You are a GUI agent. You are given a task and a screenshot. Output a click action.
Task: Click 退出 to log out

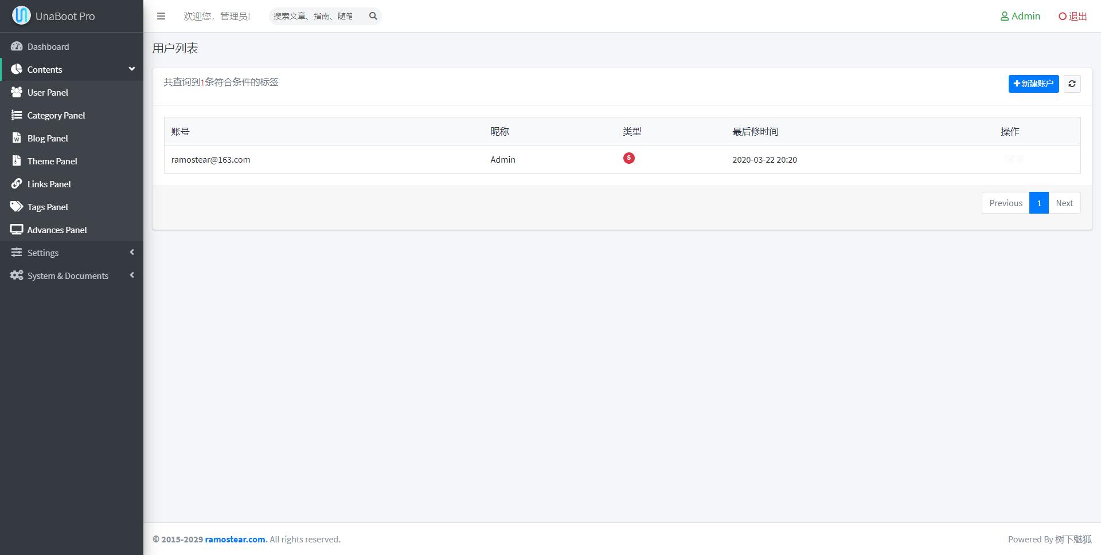1072,16
